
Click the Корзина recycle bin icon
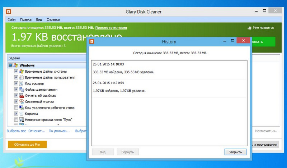22,114
